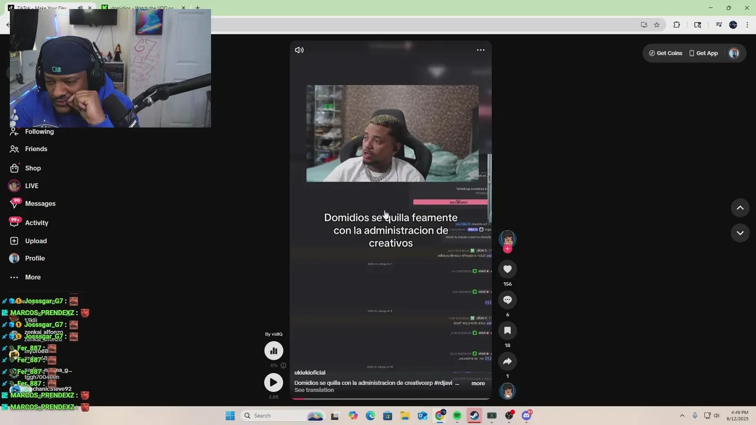The width and height of the screenshot is (756, 425).
Task: Open the Chrome media controls icon
Action: pos(719,25)
